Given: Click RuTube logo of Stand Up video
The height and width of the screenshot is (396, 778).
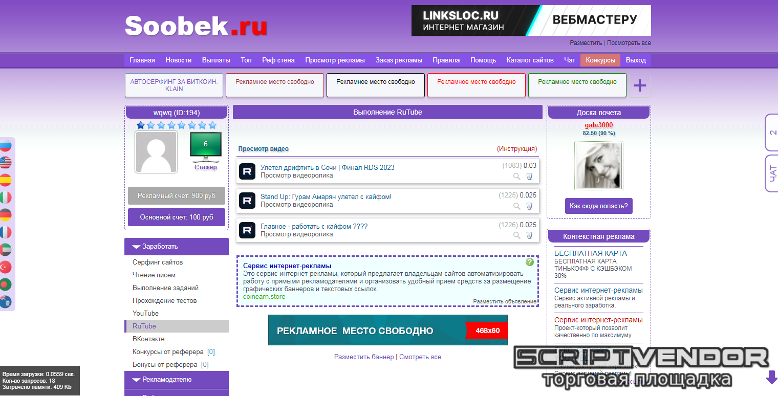Looking at the screenshot, I should tap(247, 201).
